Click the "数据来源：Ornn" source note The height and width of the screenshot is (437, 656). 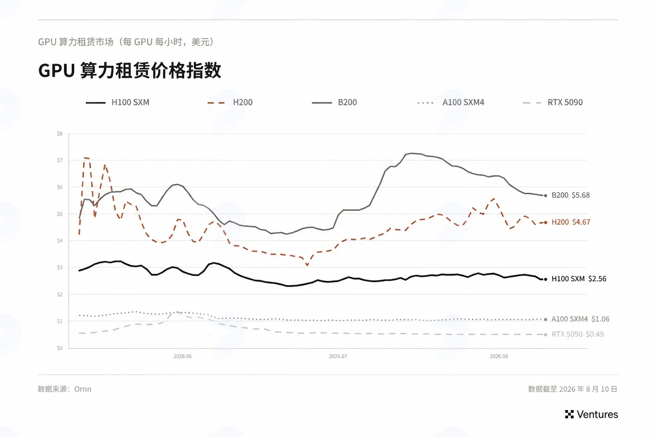tap(64, 389)
